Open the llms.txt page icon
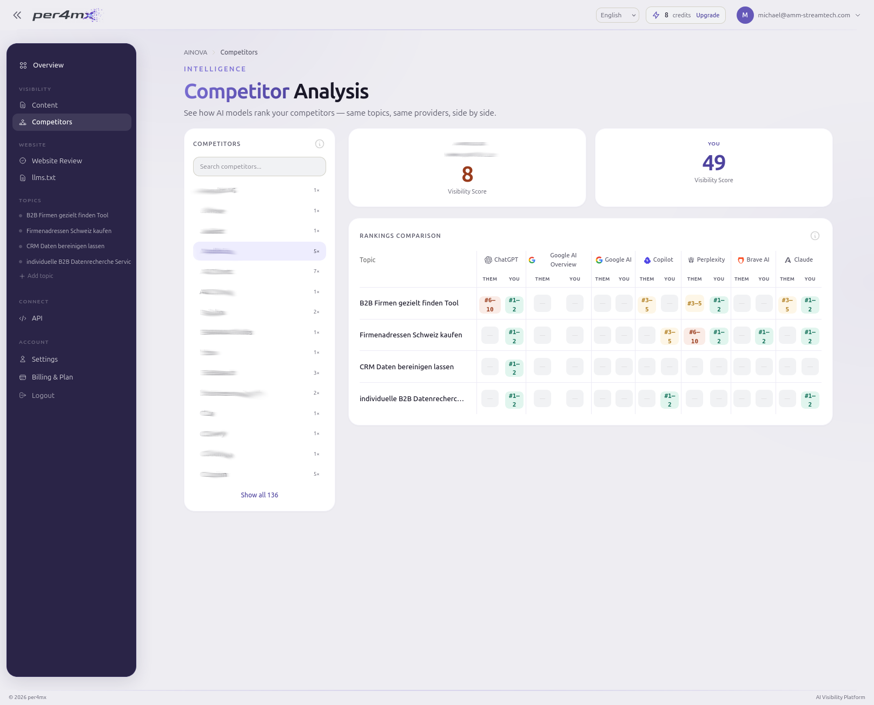The image size is (874, 705). pyautogui.click(x=22, y=177)
